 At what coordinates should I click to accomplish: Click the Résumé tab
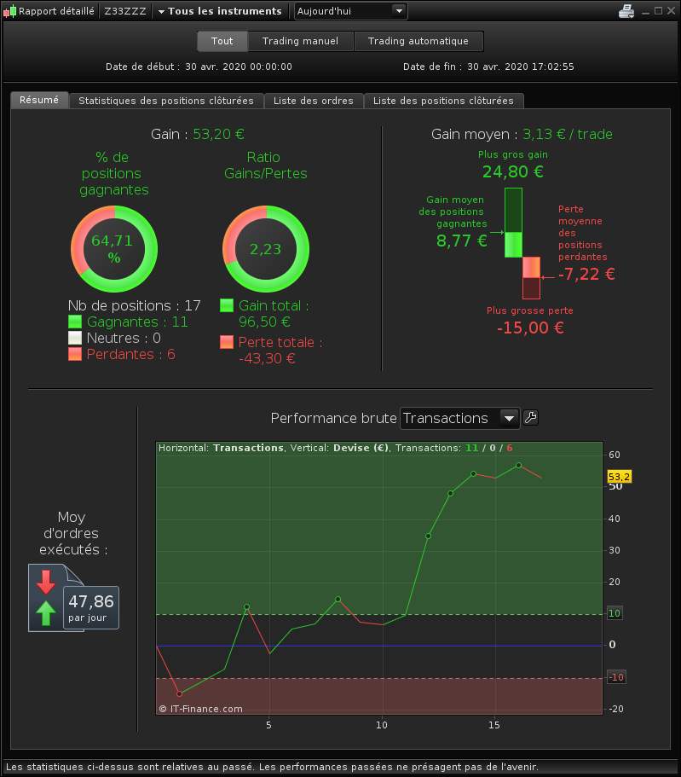[x=39, y=100]
